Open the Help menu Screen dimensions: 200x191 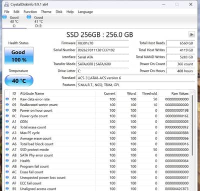pyautogui.click(x=70, y=11)
